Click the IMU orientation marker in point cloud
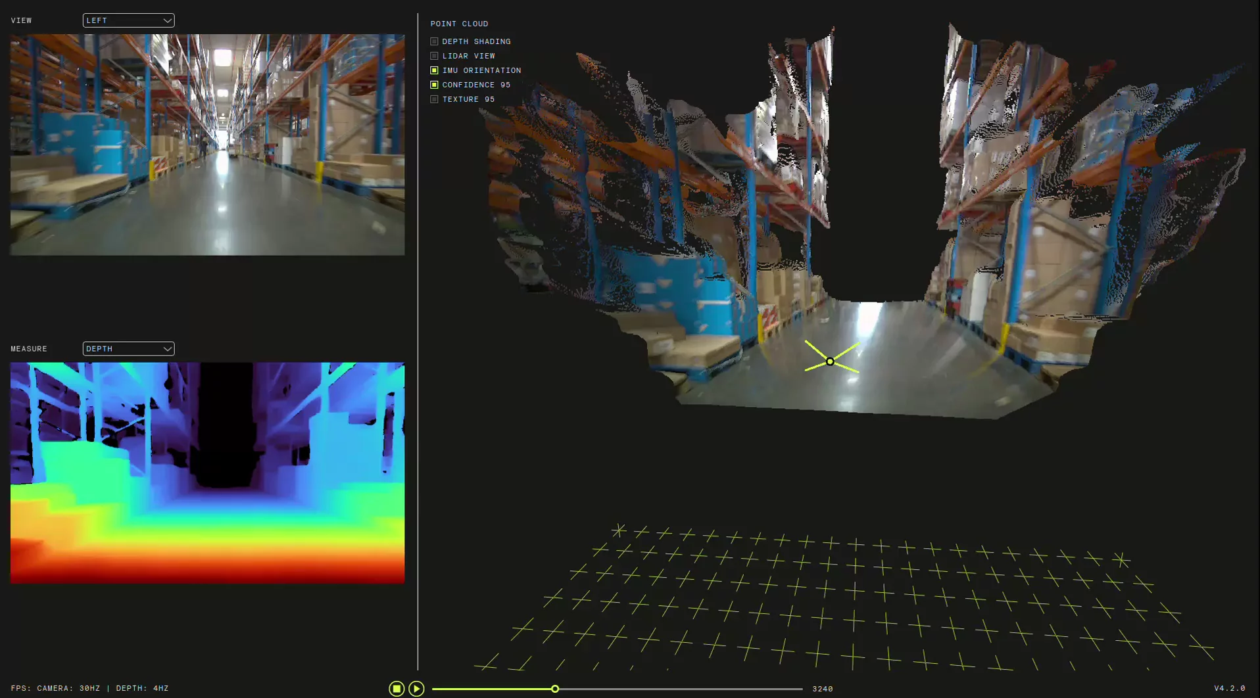 tap(830, 361)
